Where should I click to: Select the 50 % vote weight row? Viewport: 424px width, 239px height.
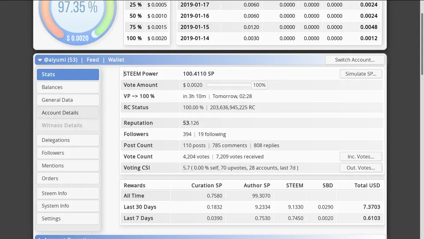[x=147, y=16]
